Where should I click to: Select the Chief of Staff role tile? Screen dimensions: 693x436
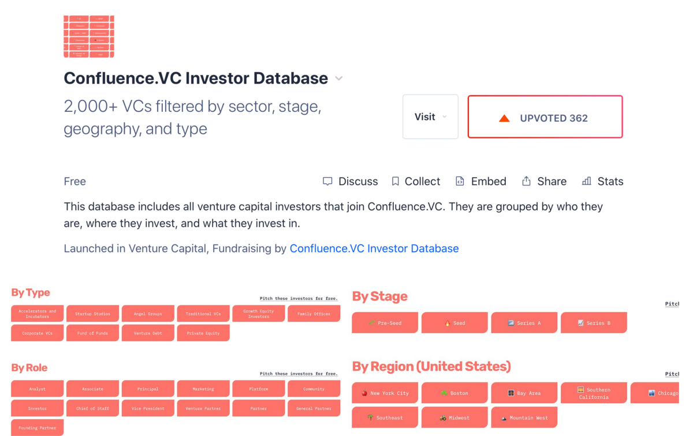coord(92,408)
